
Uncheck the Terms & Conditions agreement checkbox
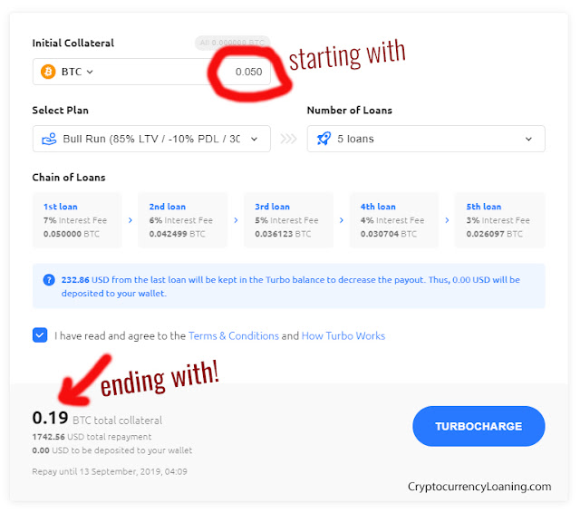click(x=40, y=335)
